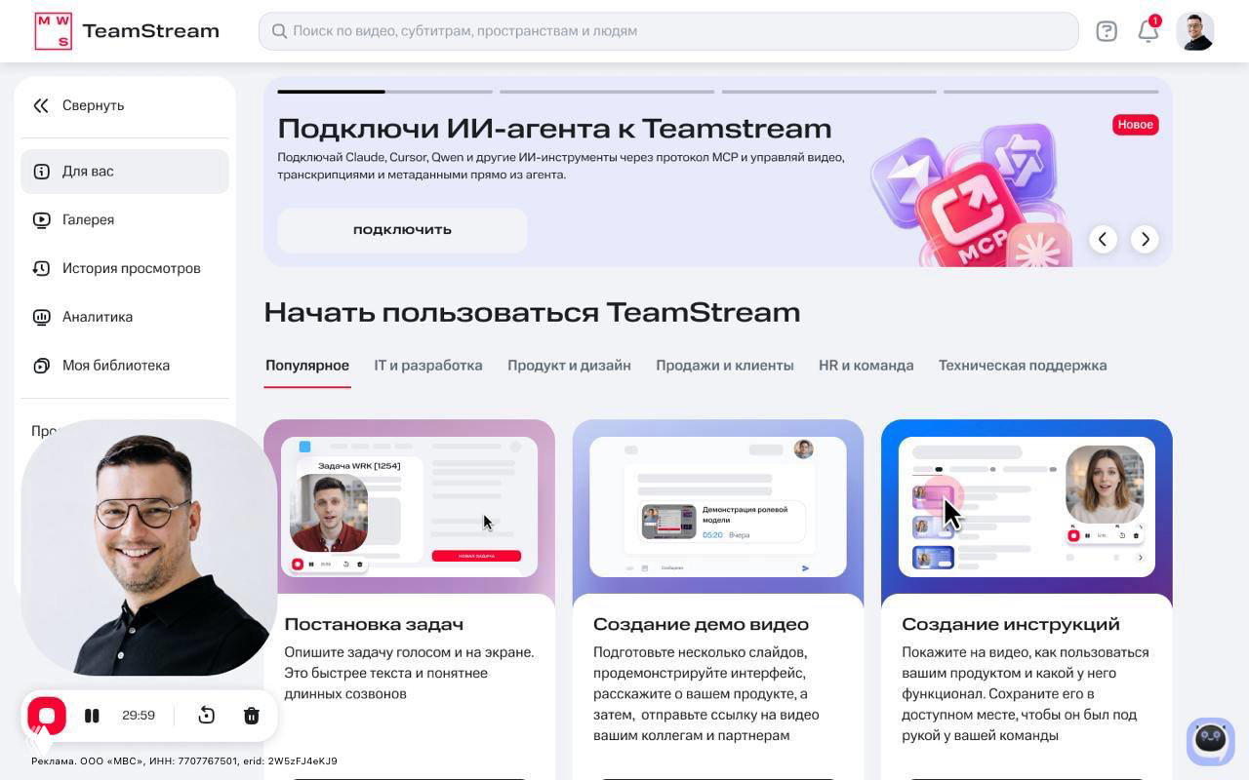Click the search field for videos and people
1249x780 pixels.
(668, 31)
